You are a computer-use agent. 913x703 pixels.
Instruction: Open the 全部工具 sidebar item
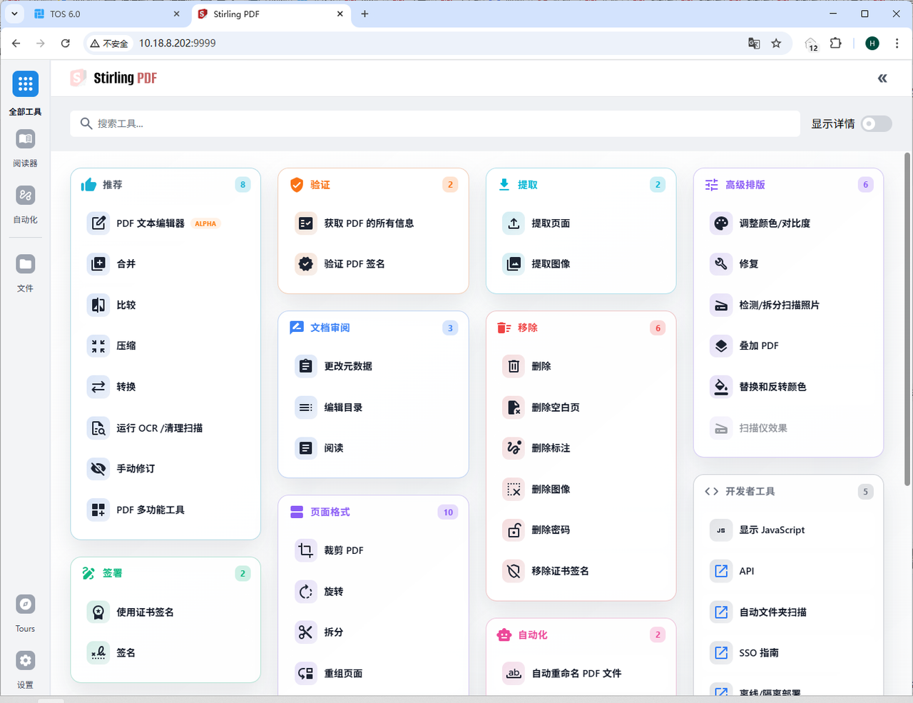[25, 93]
